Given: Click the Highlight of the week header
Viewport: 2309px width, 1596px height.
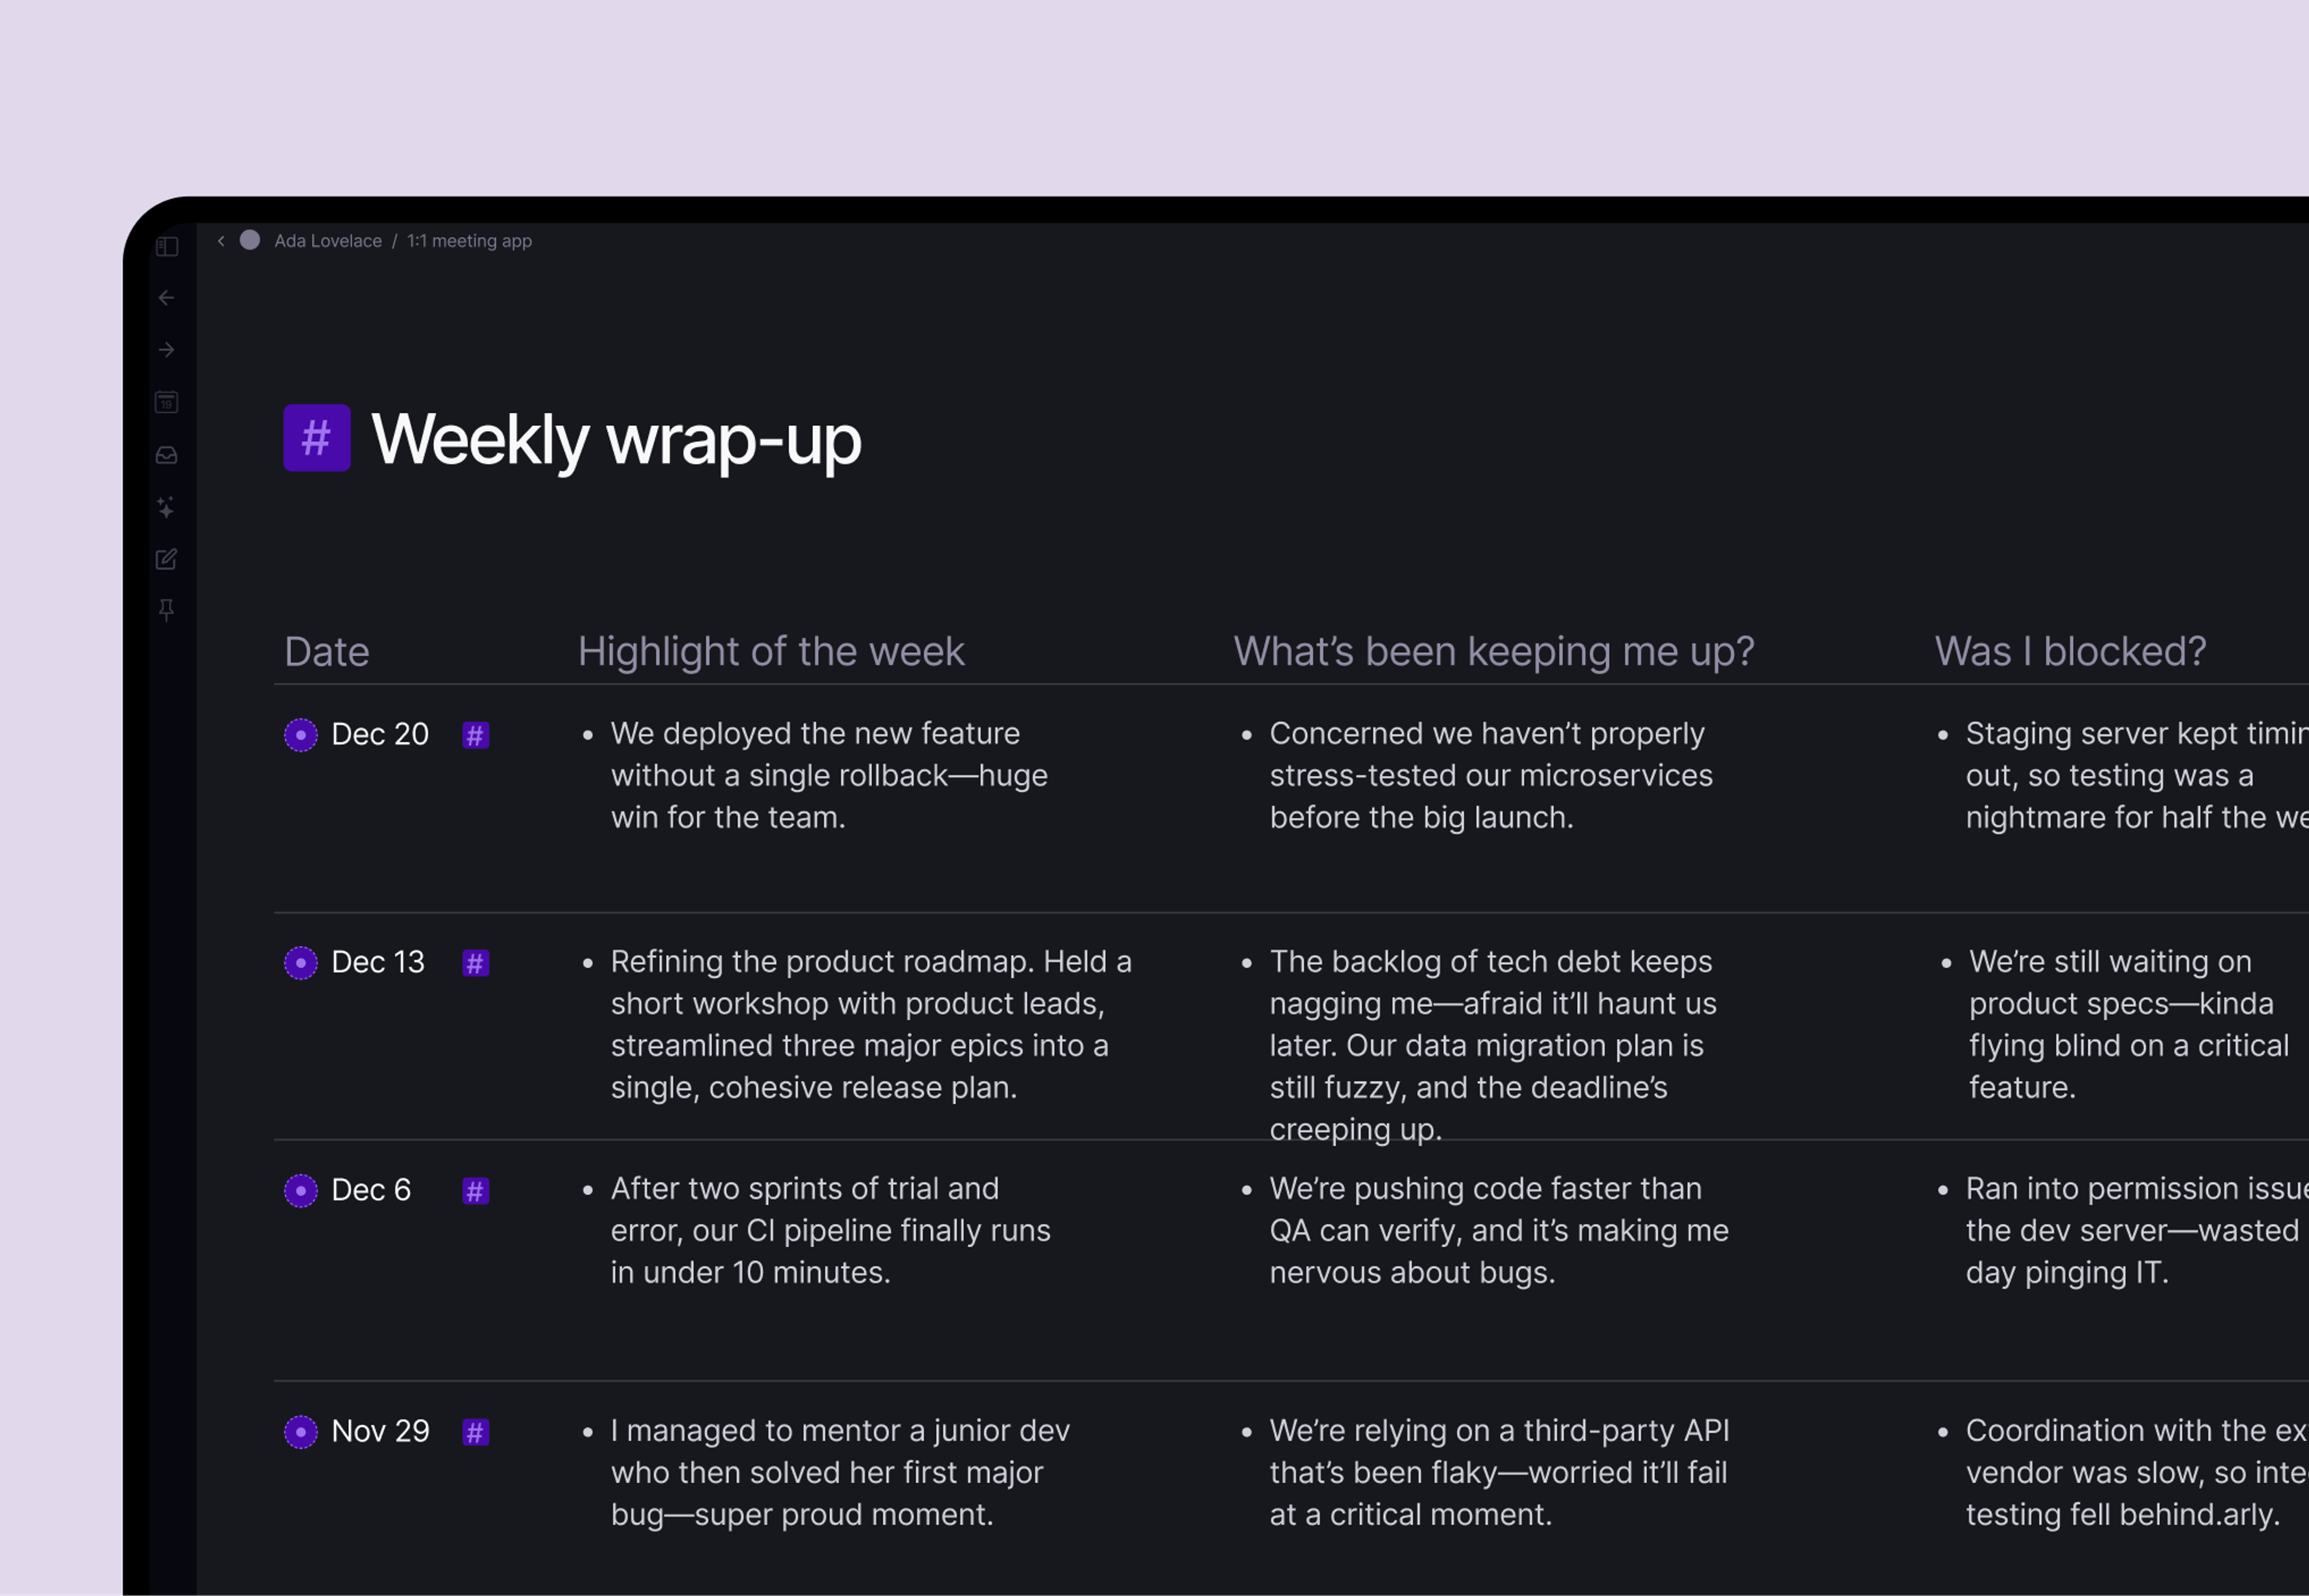Looking at the screenshot, I should (771, 651).
